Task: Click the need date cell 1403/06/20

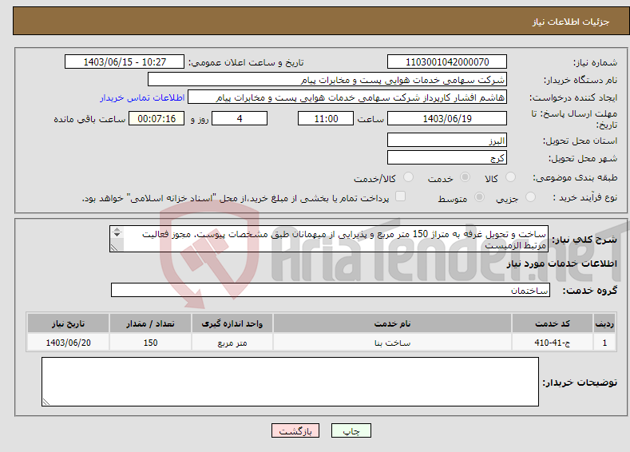Action: (68, 343)
